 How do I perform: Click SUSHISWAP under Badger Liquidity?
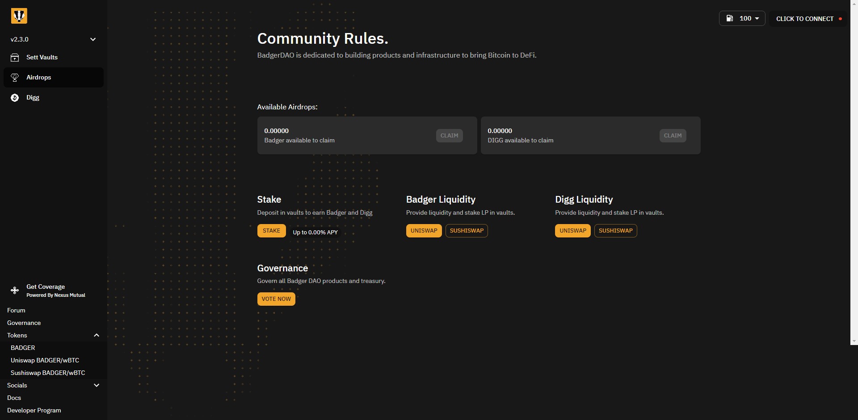[x=467, y=231]
